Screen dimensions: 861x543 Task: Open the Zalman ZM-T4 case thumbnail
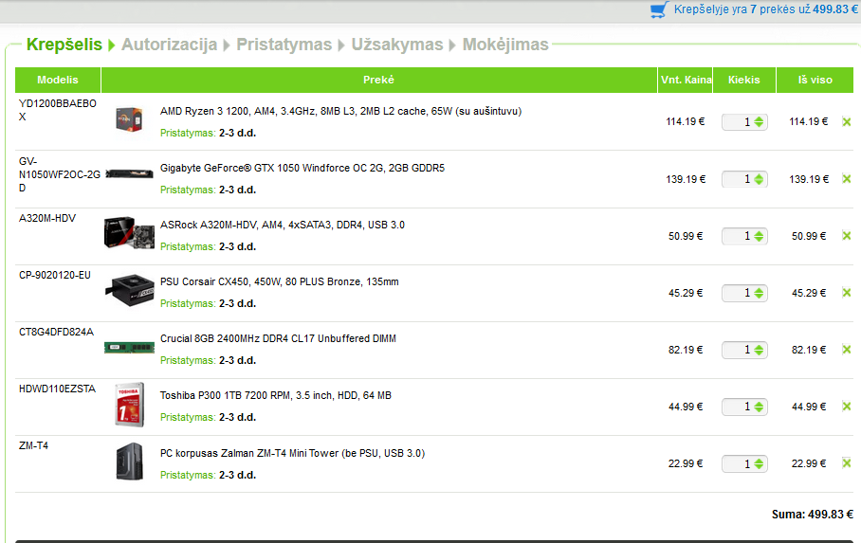click(130, 462)
